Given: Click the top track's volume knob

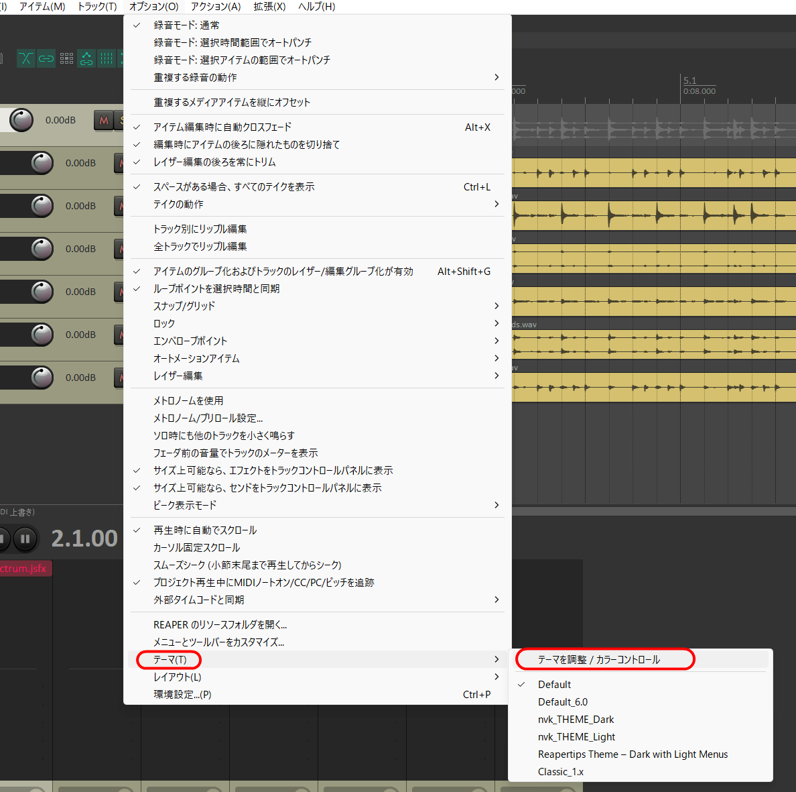Looking at the screenshot, I should point(21,120).
